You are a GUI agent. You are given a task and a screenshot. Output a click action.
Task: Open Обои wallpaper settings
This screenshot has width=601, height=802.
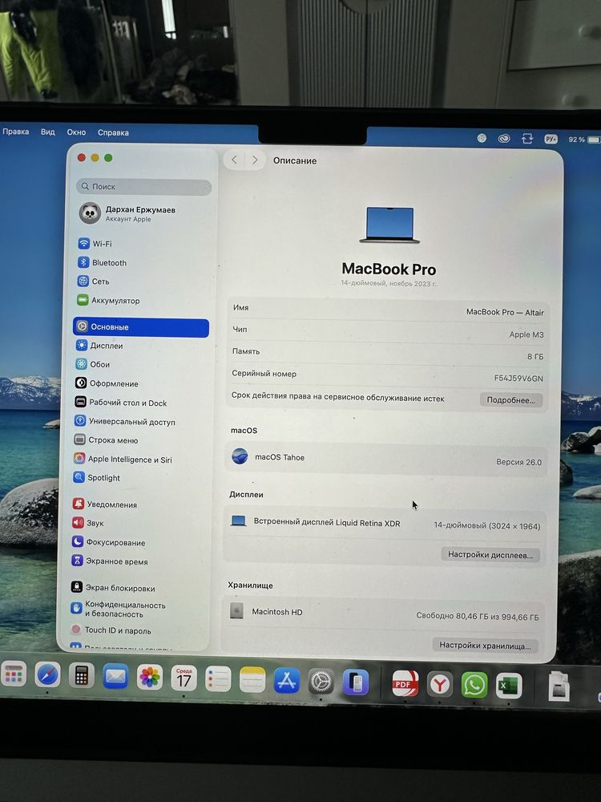93,364
